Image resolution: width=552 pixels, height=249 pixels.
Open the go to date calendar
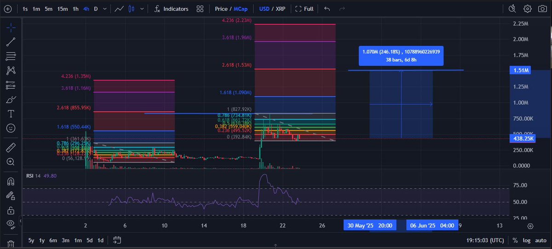point(117,240)
